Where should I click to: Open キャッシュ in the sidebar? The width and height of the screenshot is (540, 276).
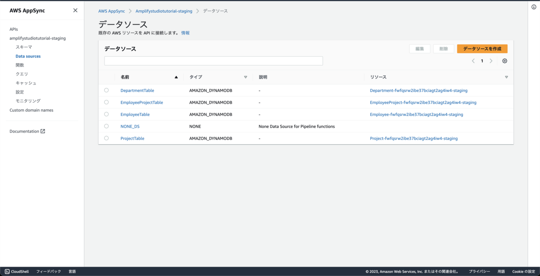[26, 83]
